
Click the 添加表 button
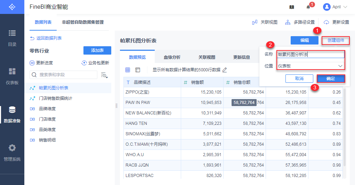(x=97, y=50)
